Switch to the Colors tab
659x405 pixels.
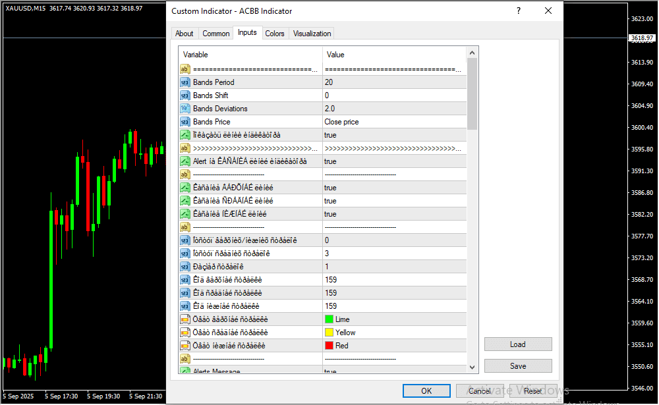pos(275,34)
